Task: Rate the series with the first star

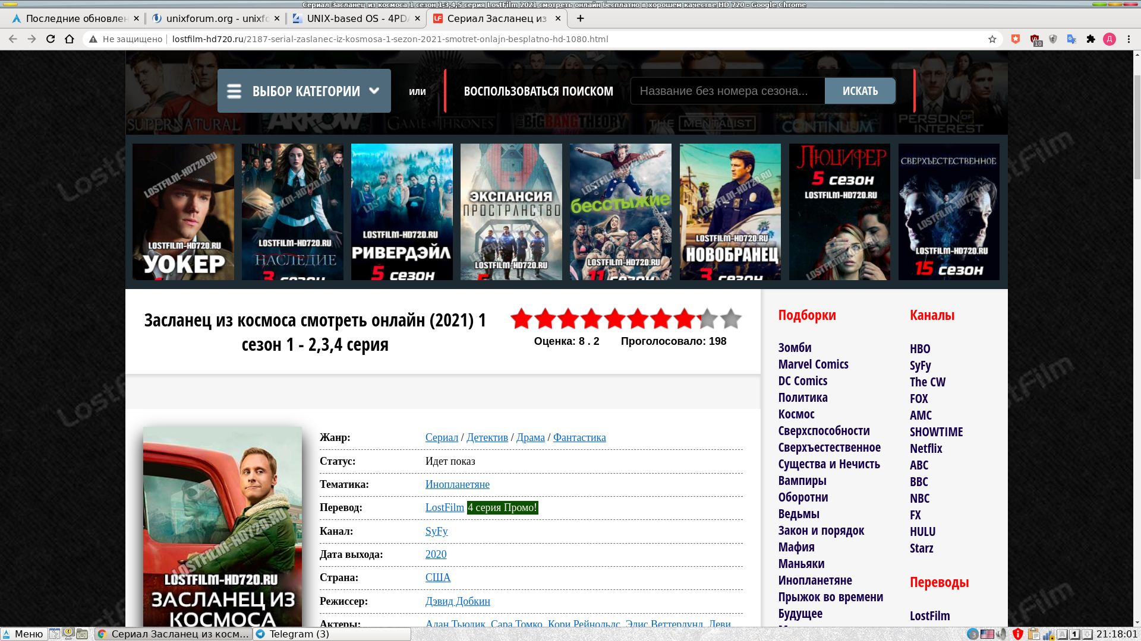Action: tap(521, 319)
